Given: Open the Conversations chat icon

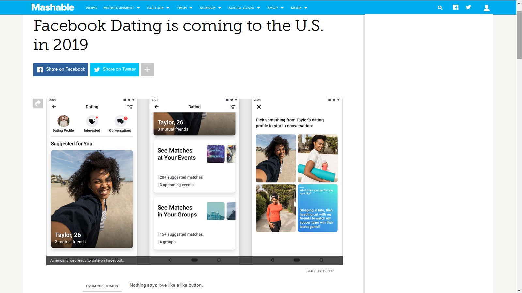Looking at the screenshot, I should (120, 121).
